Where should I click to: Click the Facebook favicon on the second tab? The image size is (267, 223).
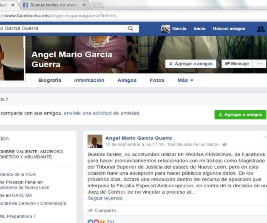point(26,5)
